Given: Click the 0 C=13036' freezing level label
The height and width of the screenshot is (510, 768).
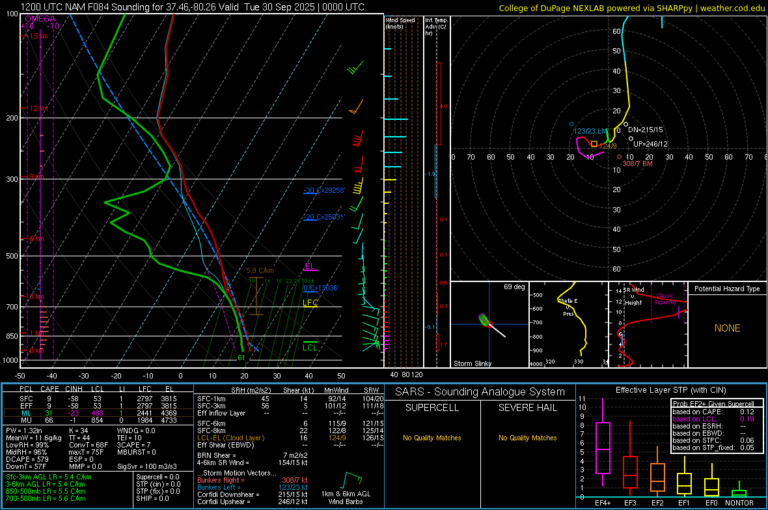Looking at the screenshot, I should [x=321, y=288].
